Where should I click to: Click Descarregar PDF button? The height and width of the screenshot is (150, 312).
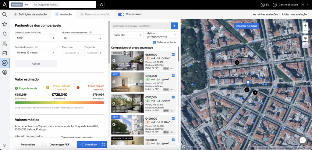click(x=59, y=145)
